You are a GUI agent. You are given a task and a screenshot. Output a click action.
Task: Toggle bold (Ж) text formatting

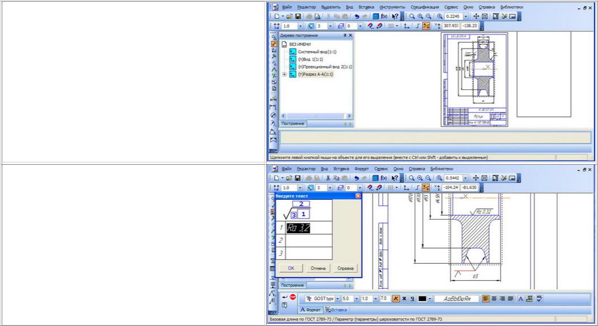coord(404,298)
